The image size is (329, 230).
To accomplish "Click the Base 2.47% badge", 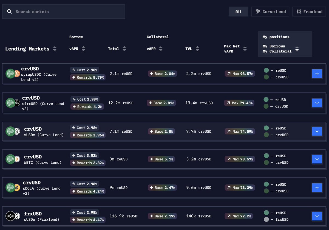I will 162,188.
